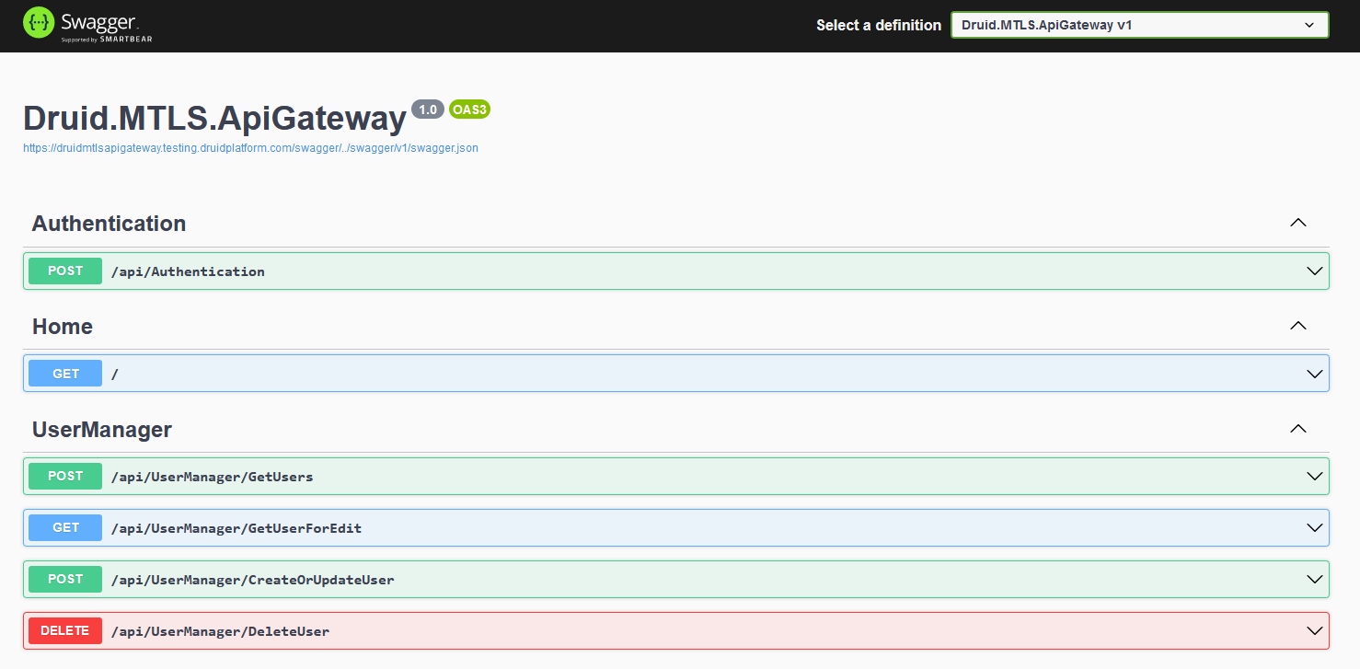Image resolution: width=1360 pixels, height=669 pixels.
Task: Click POST badge for /api/Authentication
Action: click(65, 271)
